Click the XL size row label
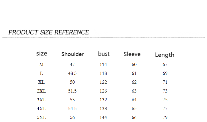207x122 pixels. pyautogui.click(x=41, y=82)
